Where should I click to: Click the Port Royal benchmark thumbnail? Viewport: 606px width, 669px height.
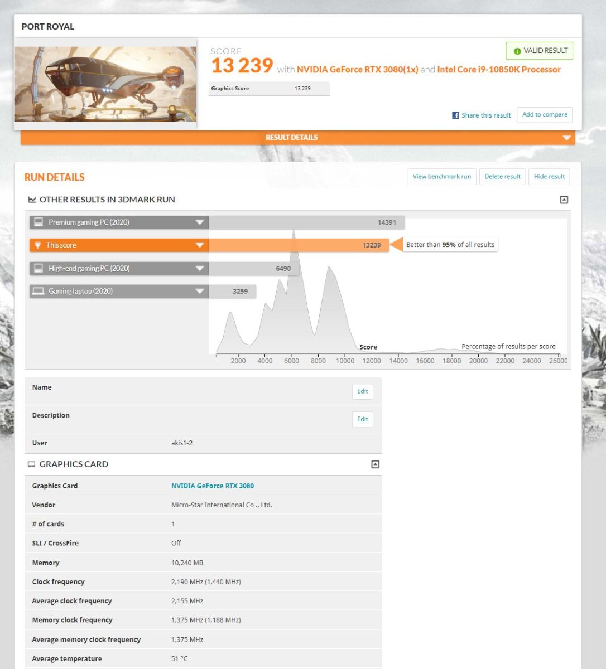[105, 84]
